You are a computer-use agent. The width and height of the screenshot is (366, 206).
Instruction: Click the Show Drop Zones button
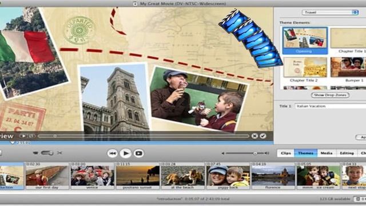[x=330, y=95]
